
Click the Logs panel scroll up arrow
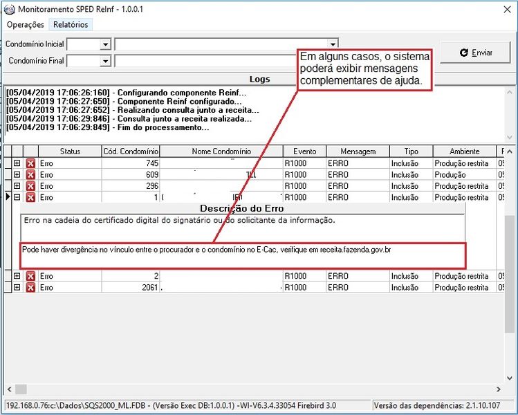[x=510, y=93]
